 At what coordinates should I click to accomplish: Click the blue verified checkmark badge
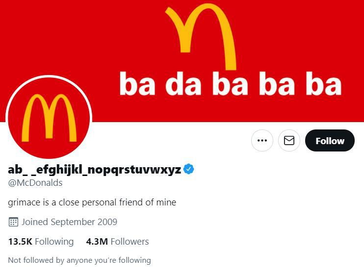click(x=189, y=169)
